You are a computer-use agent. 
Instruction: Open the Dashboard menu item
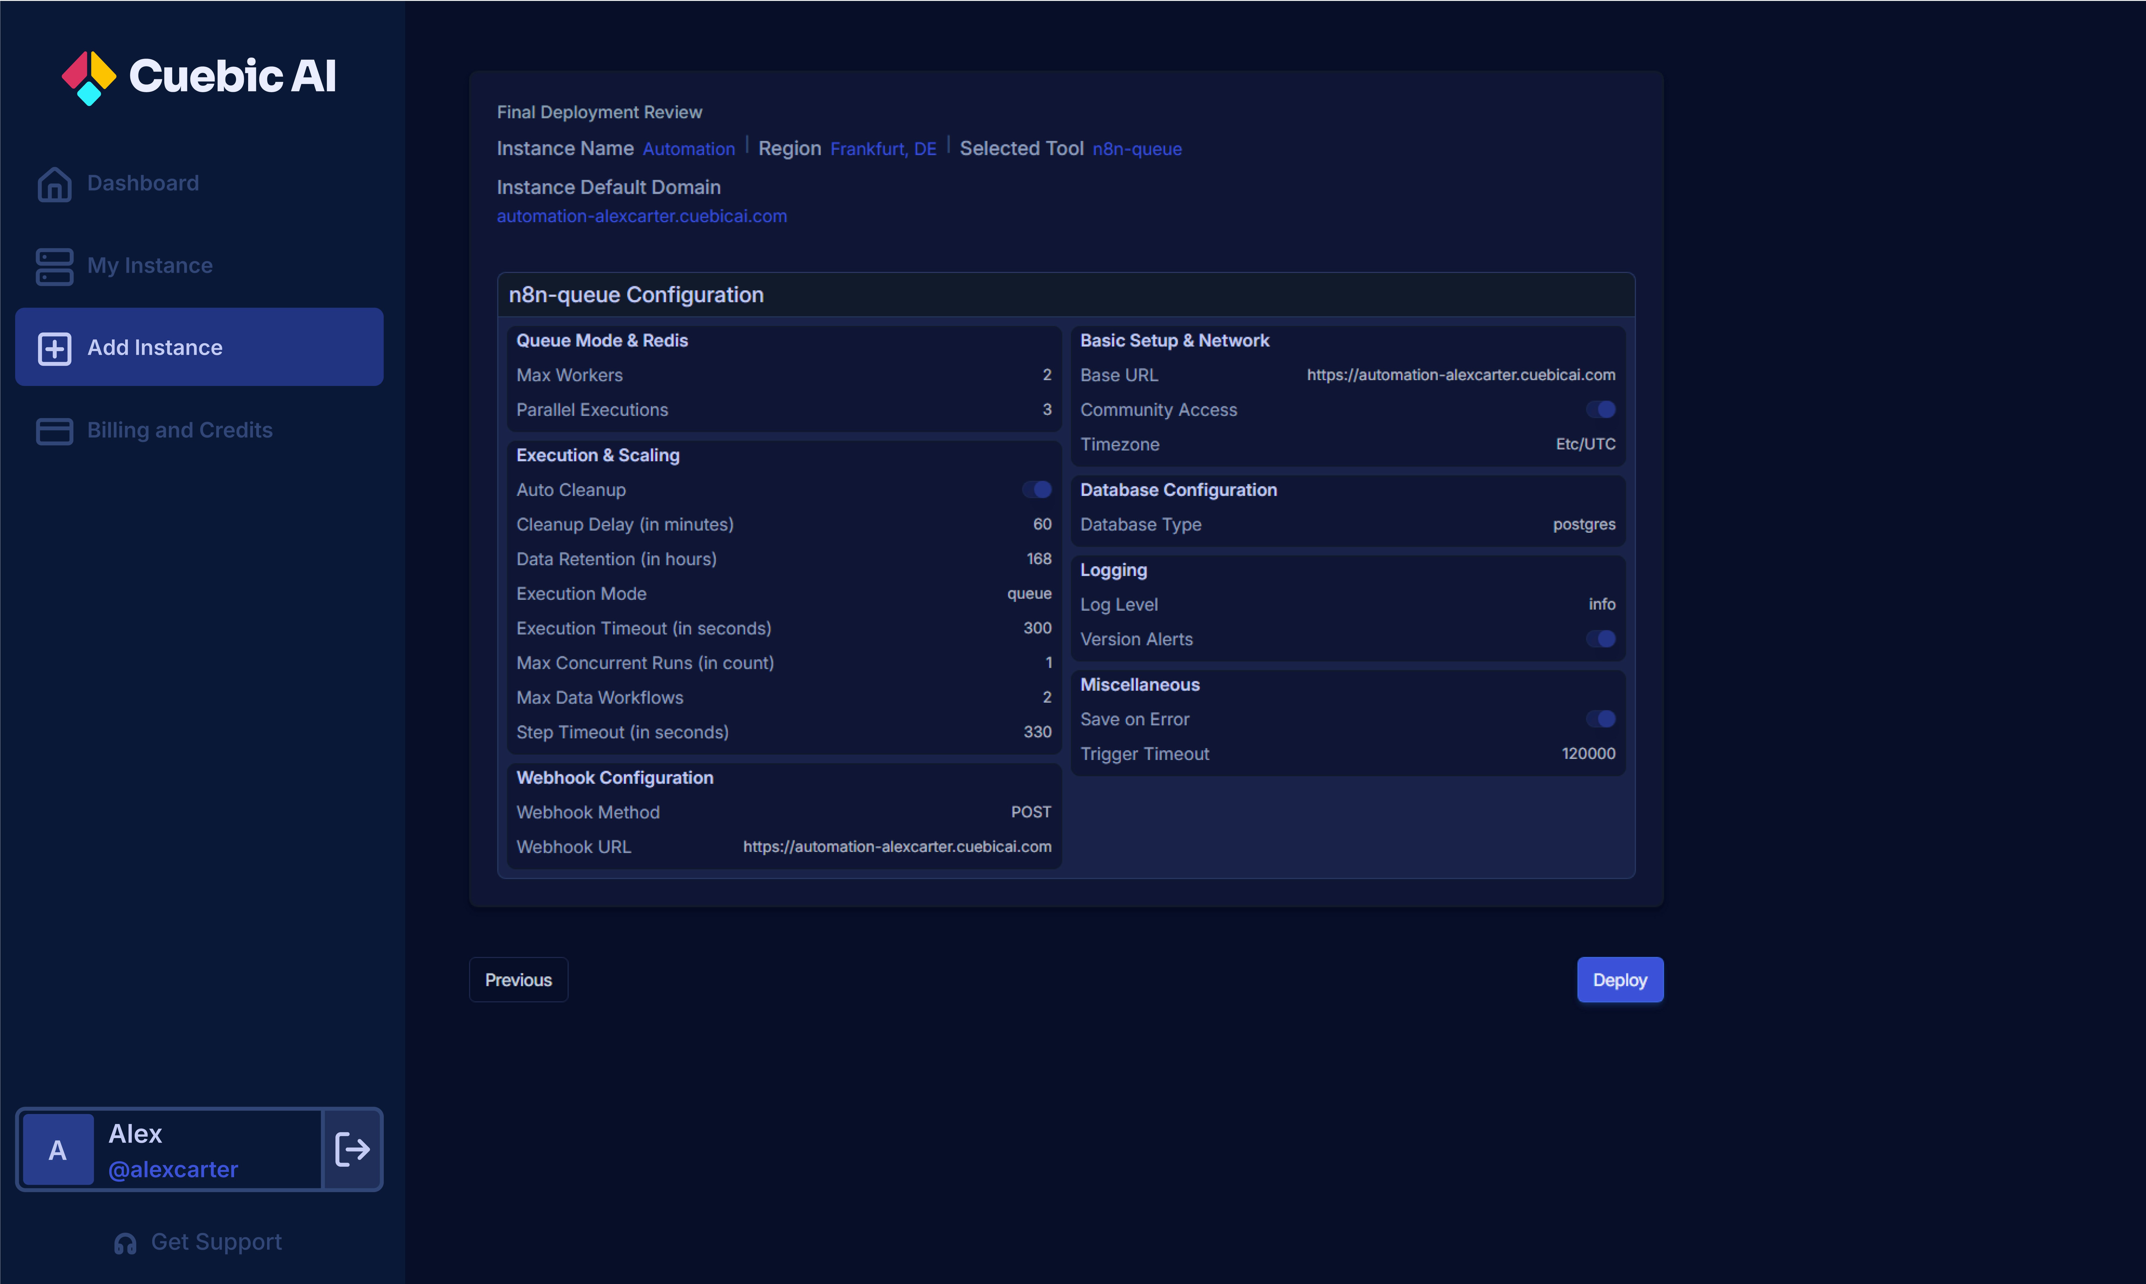click(199, 184)
